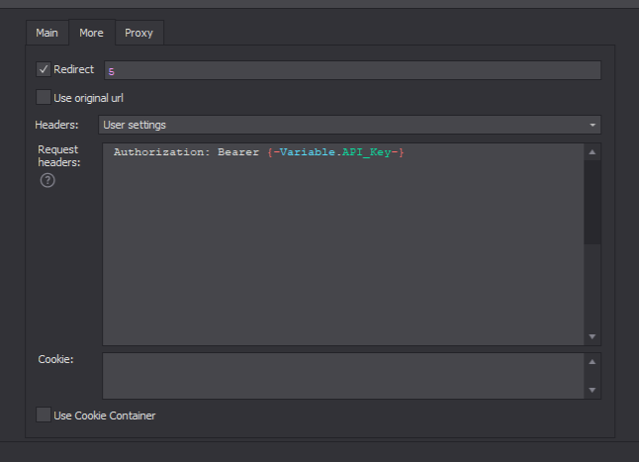Enable Use Cookie Container option
Image resolution: width=639 pixels, height=462 pixels.
click(44, 416)
